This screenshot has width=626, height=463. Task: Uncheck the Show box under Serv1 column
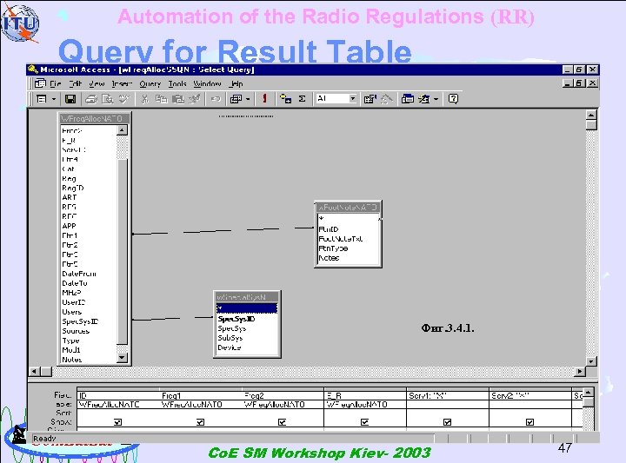pyautogui.click(x=447, y=422)
